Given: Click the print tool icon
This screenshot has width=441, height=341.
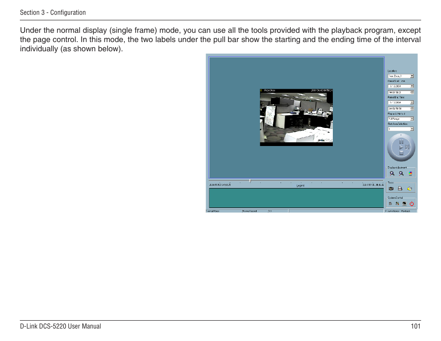Looking at the screenshot, I should (400, 189).
